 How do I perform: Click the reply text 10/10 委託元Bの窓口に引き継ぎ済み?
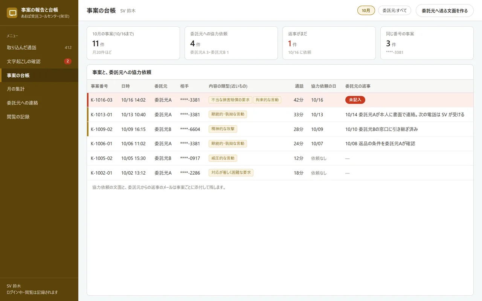[381, 129]
